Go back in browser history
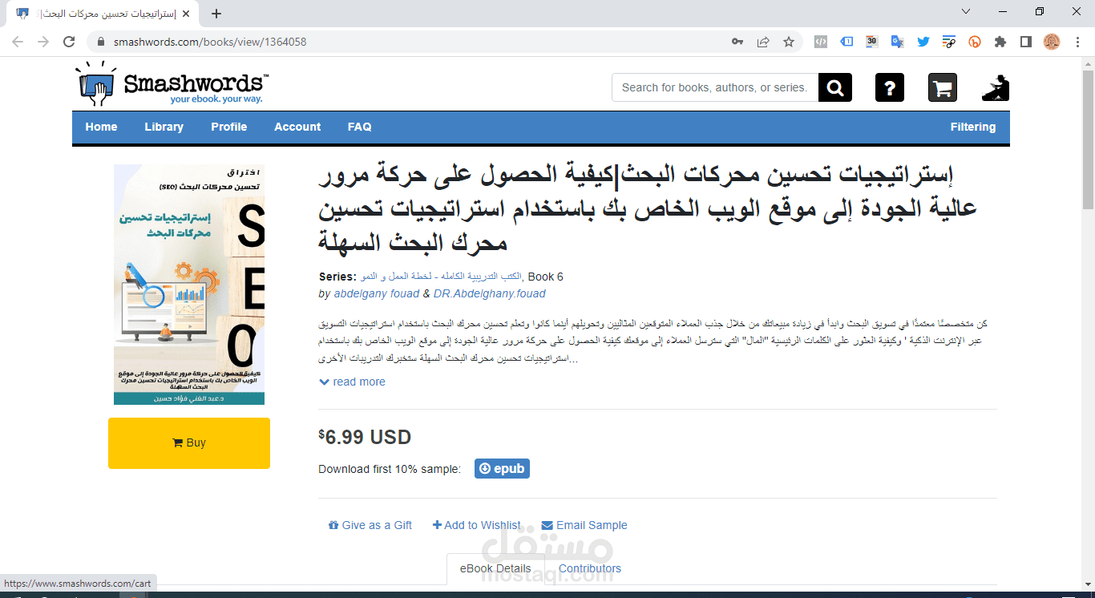The width and height of the screenshot is (1095, 598). tap(18, 42)
